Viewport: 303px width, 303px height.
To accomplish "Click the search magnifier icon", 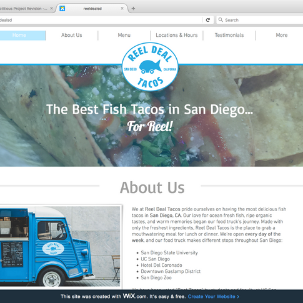I will (221, 20).
